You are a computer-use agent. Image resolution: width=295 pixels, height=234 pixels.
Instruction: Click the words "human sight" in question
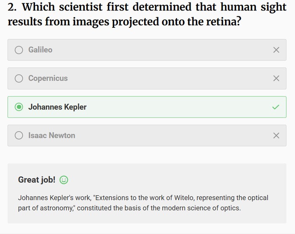click(255, 7)
